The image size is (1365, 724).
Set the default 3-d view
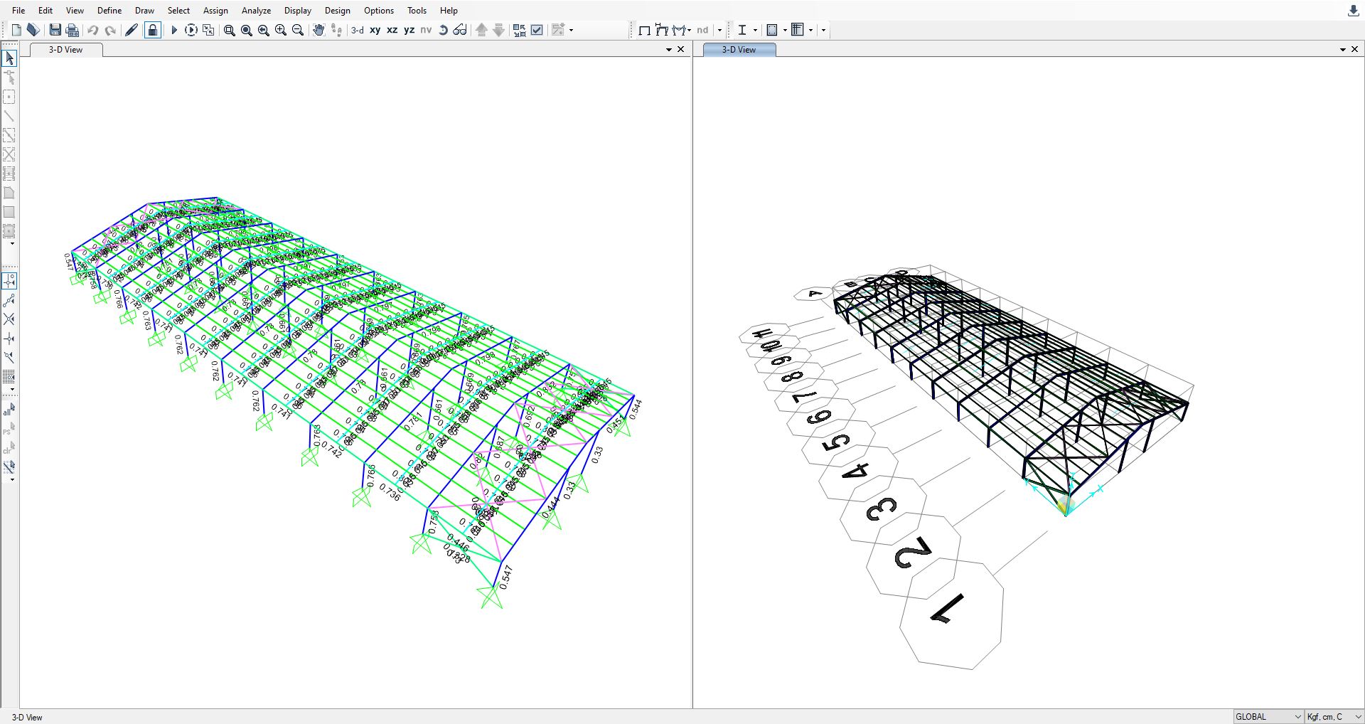[x=358, y=30]
